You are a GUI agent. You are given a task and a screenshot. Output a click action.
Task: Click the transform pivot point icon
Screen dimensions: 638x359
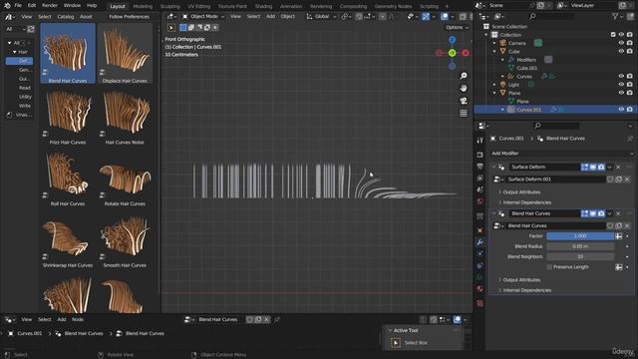pyautogui.click(x=345, y=17)
